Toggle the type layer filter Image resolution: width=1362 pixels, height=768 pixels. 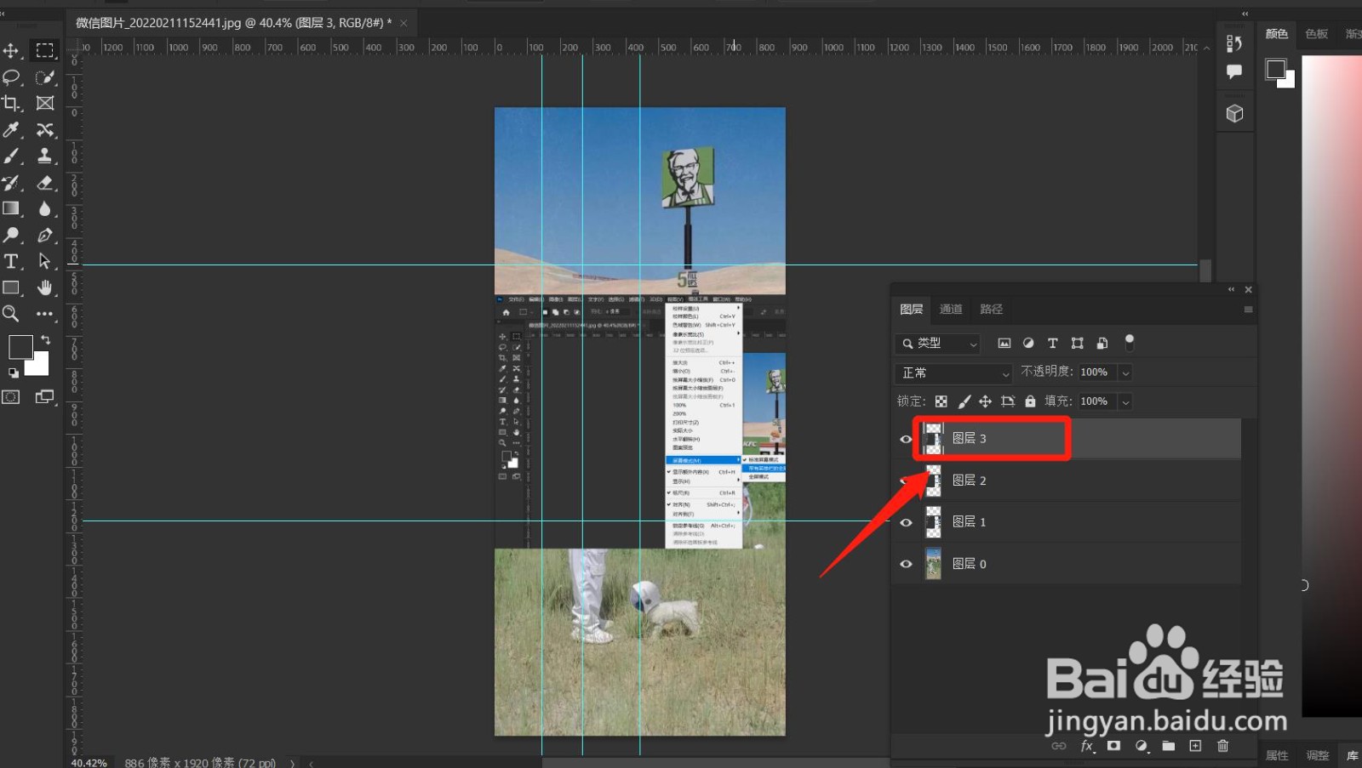(1053, 344)
